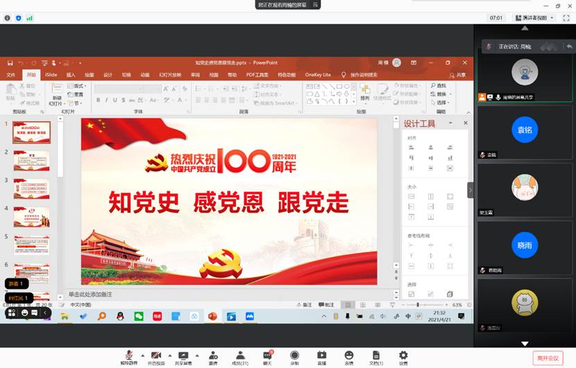Image resolution: width=576 pixels, height=368 pixels.
Task: Open QQ penguin icon on taskbar
Action: 120,316
